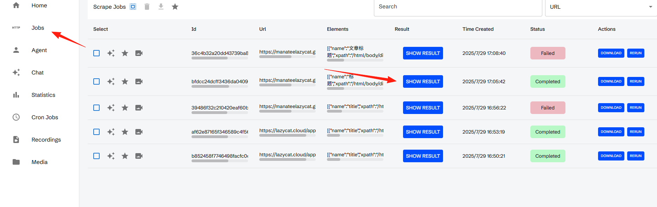The image size is (657, 207).
Task: Click the scrollbar under the first job URL
Action: point(275,57)
